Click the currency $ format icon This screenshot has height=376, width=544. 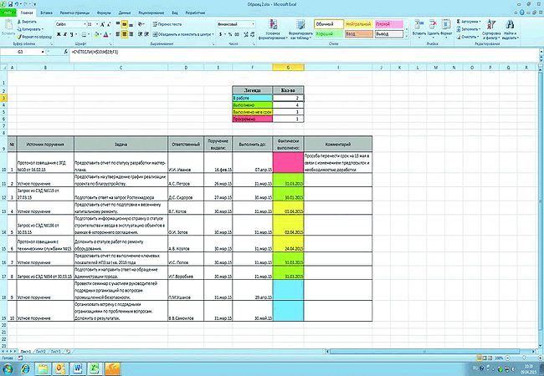pyautogui.click(x=221, y=34)
